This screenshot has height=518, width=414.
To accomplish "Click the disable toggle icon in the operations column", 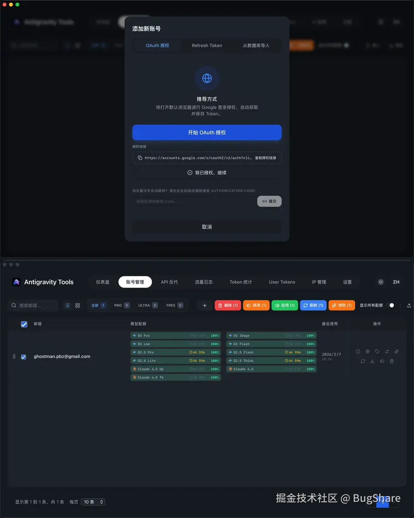I will coord(382,361).
